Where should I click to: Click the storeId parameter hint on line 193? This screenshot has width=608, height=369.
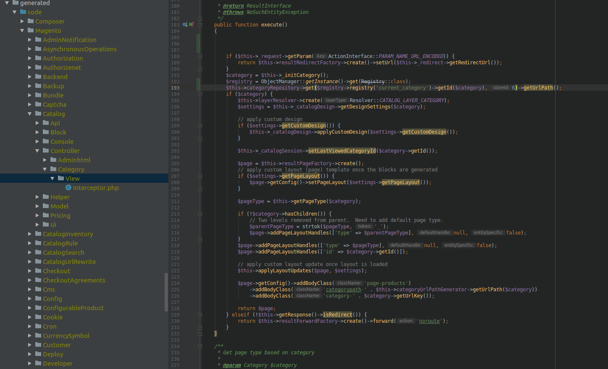(x=501, y=88)
